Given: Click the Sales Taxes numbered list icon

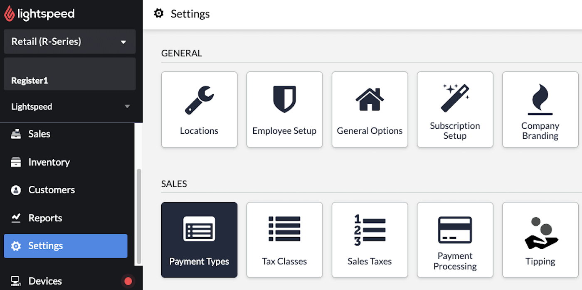Looking at the screenshot, I should (x=370, y=229).
